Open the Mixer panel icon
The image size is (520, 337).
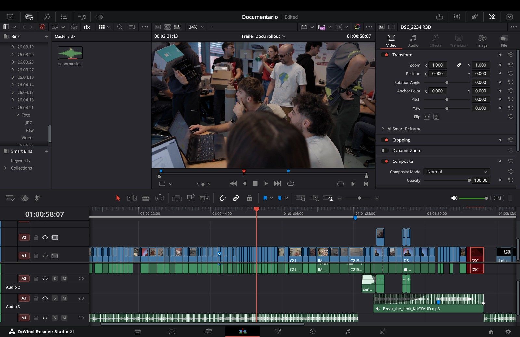[x=457, y=17]
